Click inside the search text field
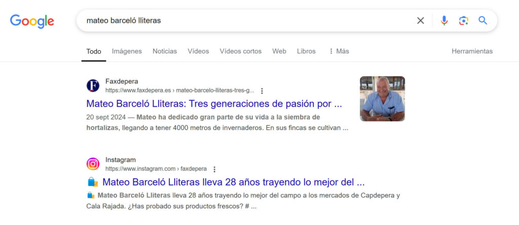This screenshot has height=225, width=519. (243, 21)
